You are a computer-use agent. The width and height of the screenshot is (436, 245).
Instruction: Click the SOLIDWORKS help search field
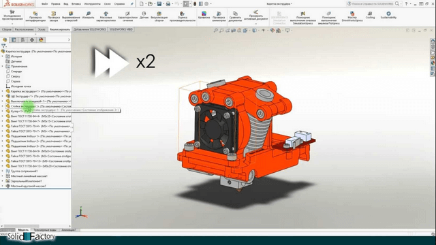(373, 4)
